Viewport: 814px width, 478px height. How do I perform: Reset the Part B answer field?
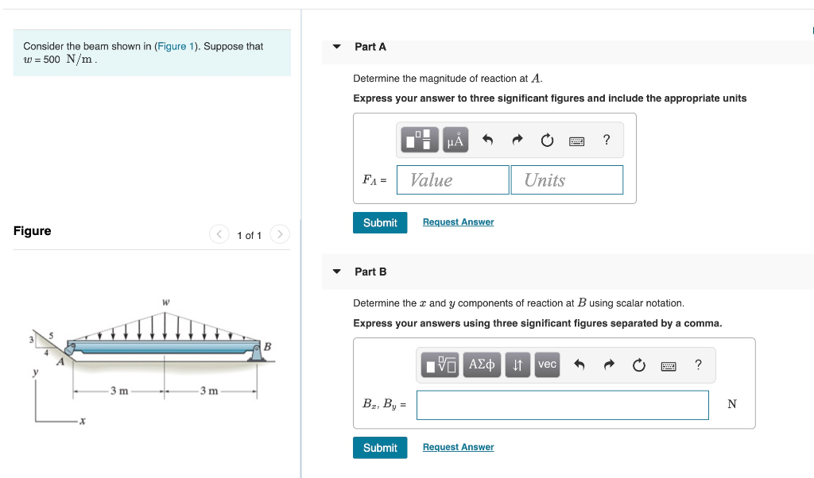tap(639, 365)
